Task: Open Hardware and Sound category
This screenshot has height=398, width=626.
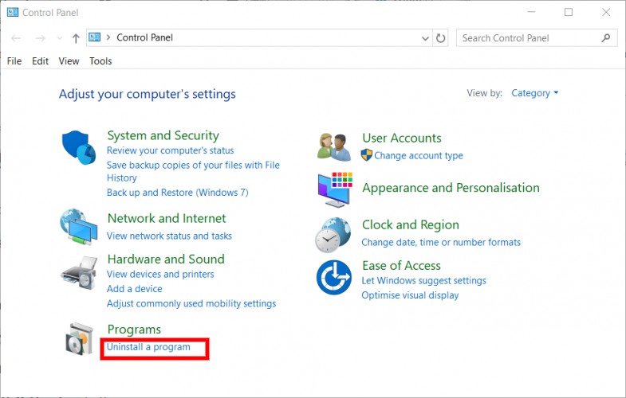Action: pos(166,259)
